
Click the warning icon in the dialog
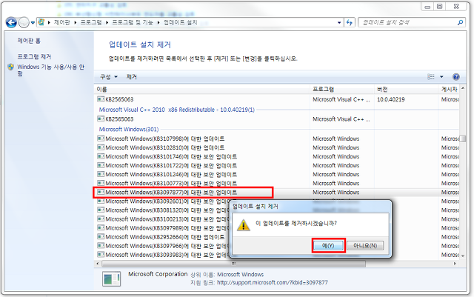(244, 225)
